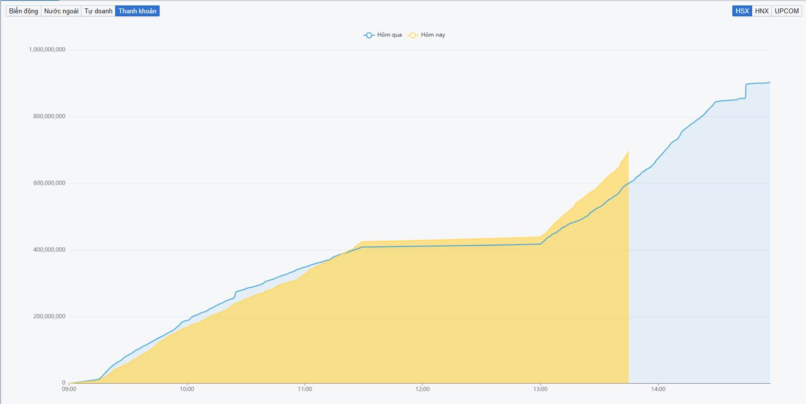Click the 13:00 time axis label
806x404 pixels.
(x=541, y=389)
